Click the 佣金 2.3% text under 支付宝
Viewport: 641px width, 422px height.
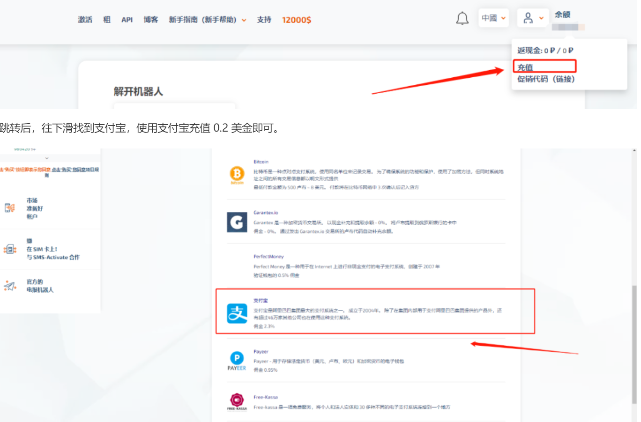coord(264,326)
